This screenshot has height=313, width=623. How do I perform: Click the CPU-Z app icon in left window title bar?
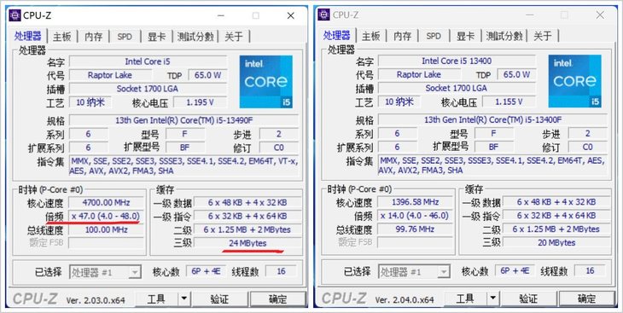coord(15,15)
